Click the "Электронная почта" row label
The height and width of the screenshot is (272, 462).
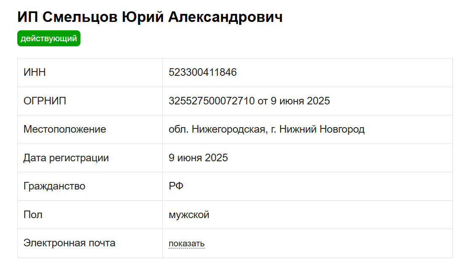pyautogui.click(x=69, y=243)
